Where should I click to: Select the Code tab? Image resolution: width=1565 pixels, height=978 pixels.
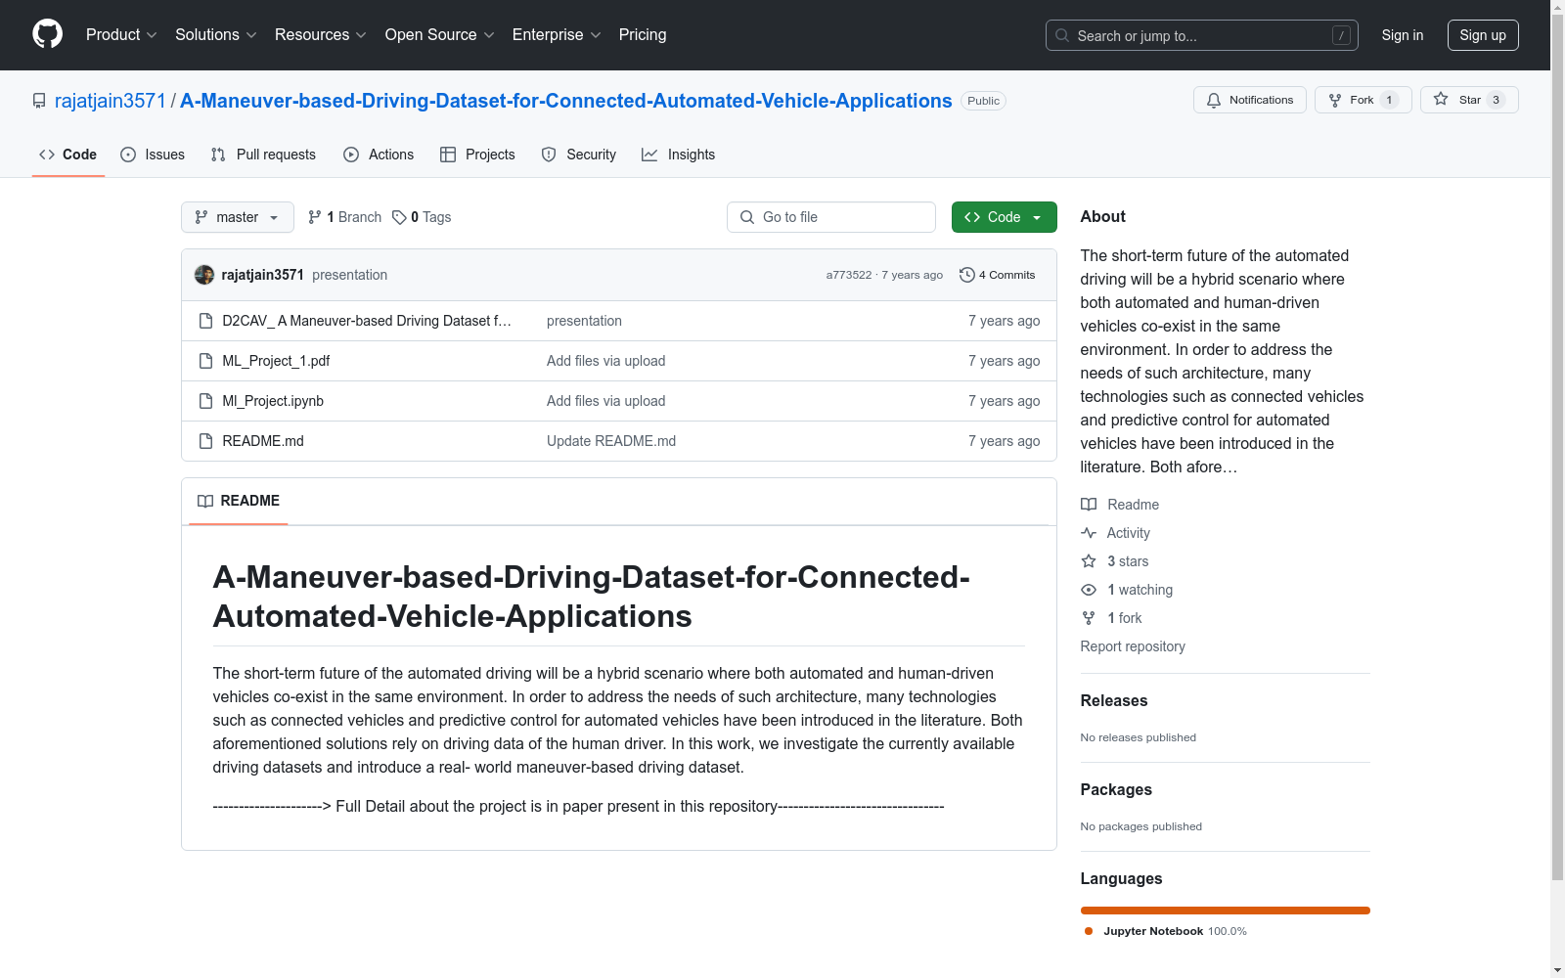coord(68,155)
